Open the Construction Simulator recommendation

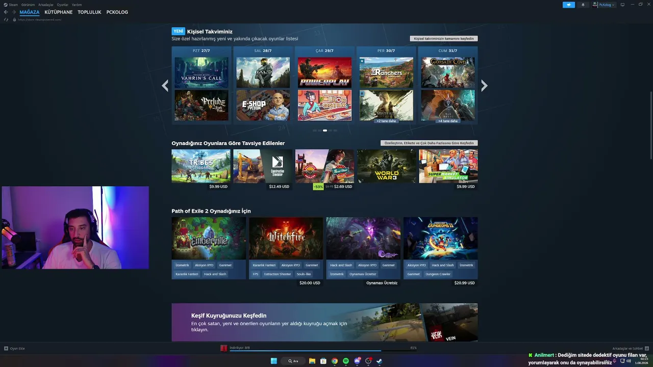263,166
